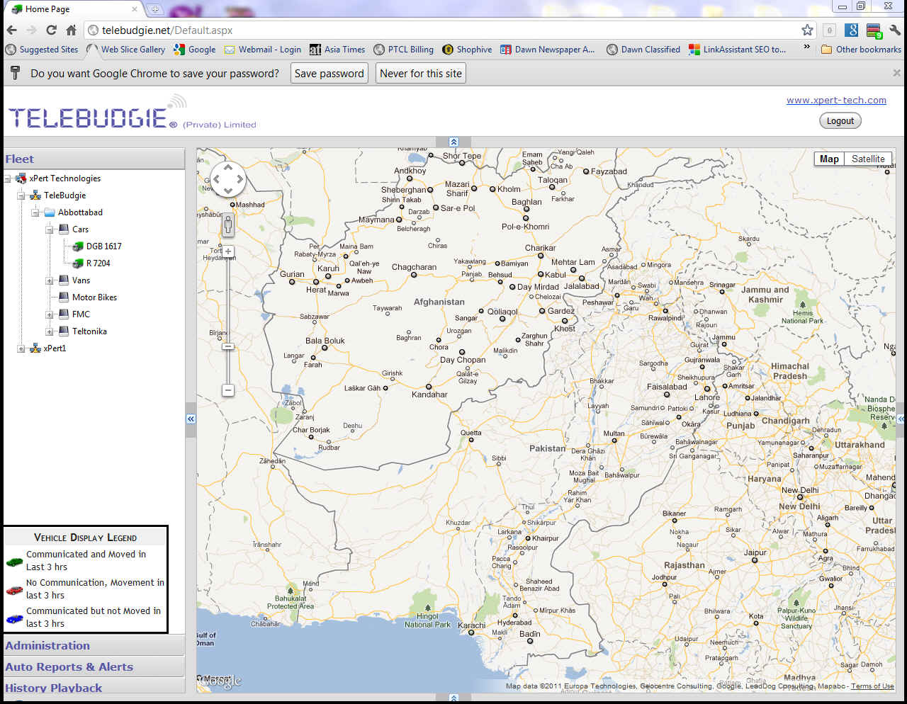Click the green truck icon beside R 7204

tap(78, 263)
